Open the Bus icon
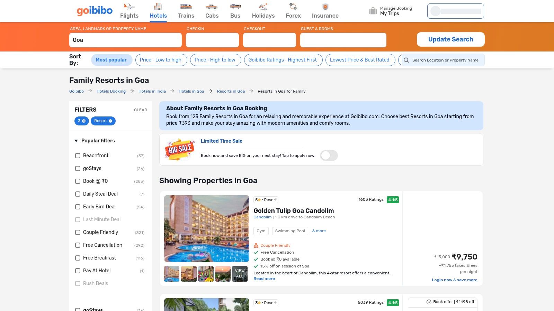Image resolution: width=554 pixels, height=311 pixels. 235,6
